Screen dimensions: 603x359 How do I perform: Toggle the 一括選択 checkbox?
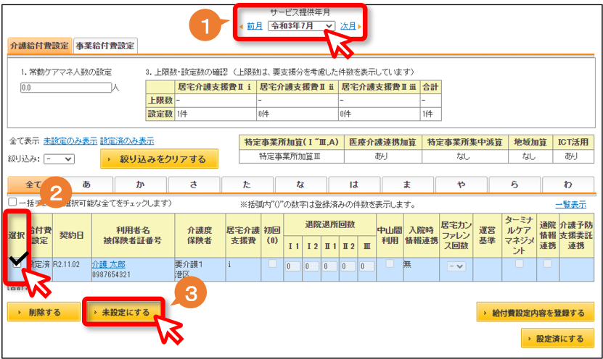(12, 202)
